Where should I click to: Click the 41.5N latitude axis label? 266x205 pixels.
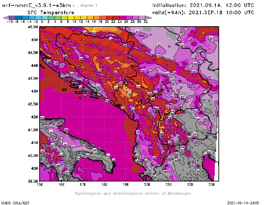coord(33,130)
